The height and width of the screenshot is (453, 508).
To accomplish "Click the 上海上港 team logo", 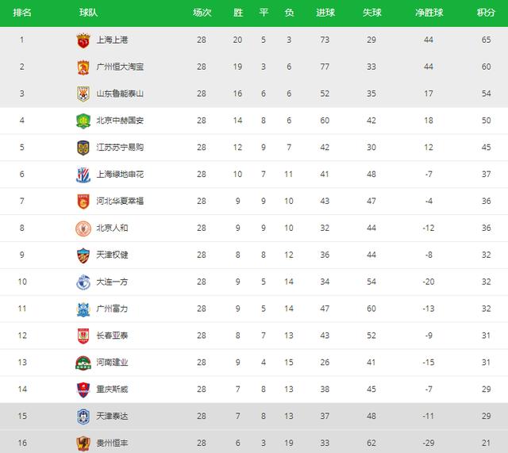I will (x=83, y=40).
